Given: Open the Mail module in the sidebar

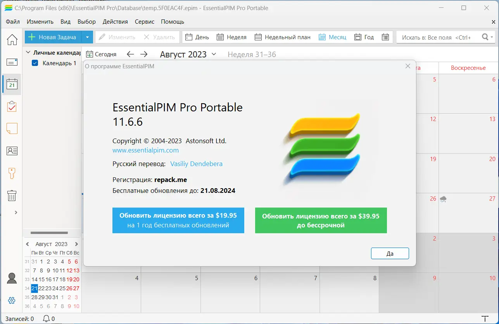Looking at the screenshot, I should (x=12, y=62).
